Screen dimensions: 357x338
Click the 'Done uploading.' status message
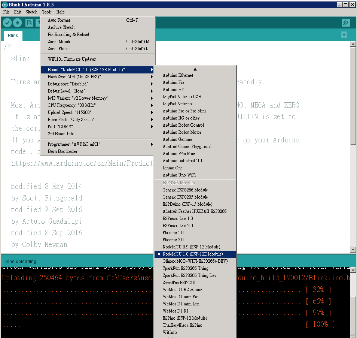pos(20,262)
